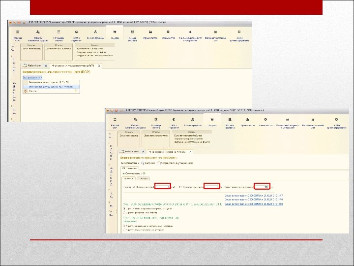This screenshot has width=354, height=266.
Task: Open НСИ и администрирование gear in back window
Action: pos(239,32)
